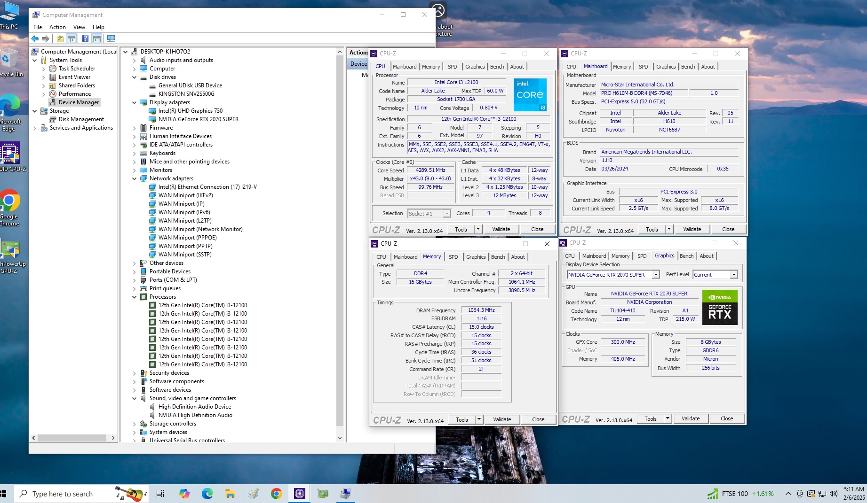Open This PC desktop icon
This screenshot has width=867, height=503.
point(9,15)
